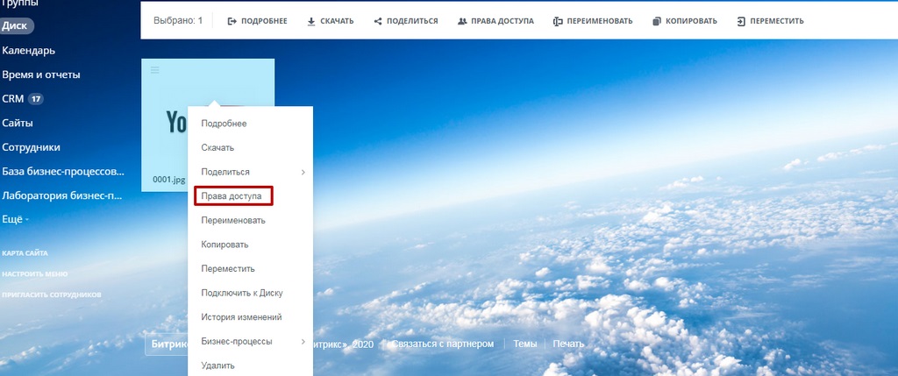Click ПЕРЕИМЕНОВАТЬ label in top toolbar
The image size is (898, 376).
click(600, 21)
